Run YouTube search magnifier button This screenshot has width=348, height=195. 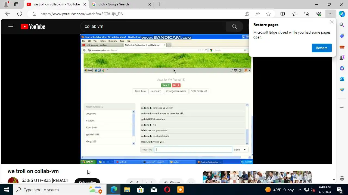234,27
